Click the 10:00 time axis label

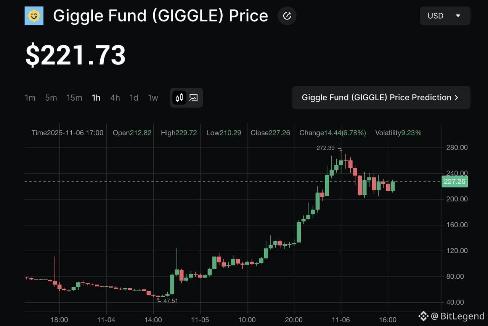pos(247,320)
